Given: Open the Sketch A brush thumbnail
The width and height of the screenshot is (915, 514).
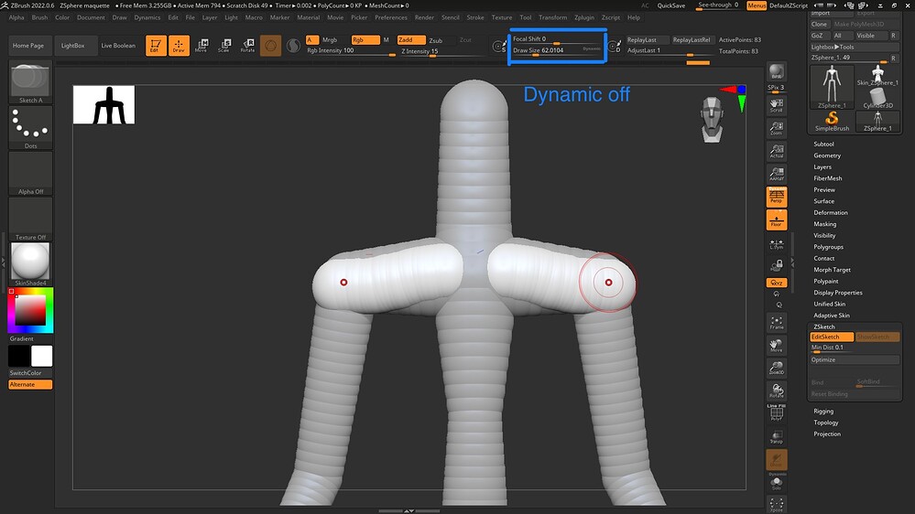Looking at the screenshot, I should [30, 82].
